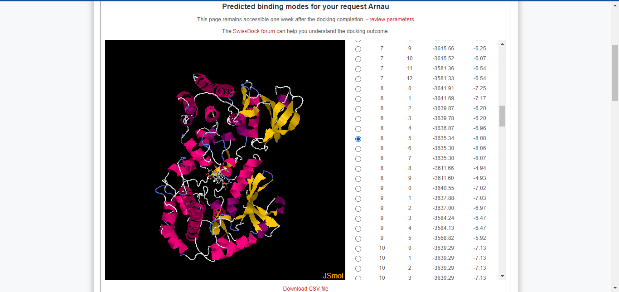Open the review parameters link
This screenshot has width=619, height=292.
tap(391, 19)
